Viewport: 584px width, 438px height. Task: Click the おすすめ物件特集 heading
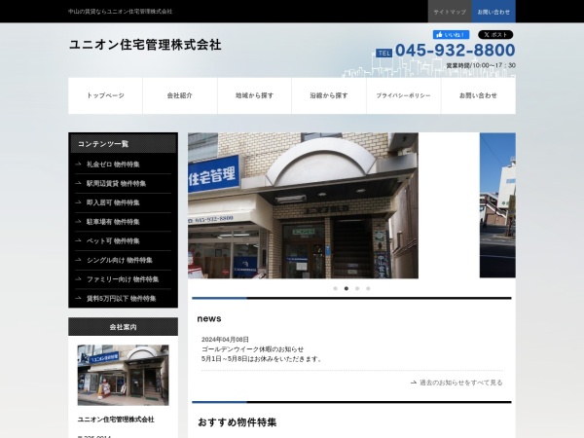pos(237,422)
